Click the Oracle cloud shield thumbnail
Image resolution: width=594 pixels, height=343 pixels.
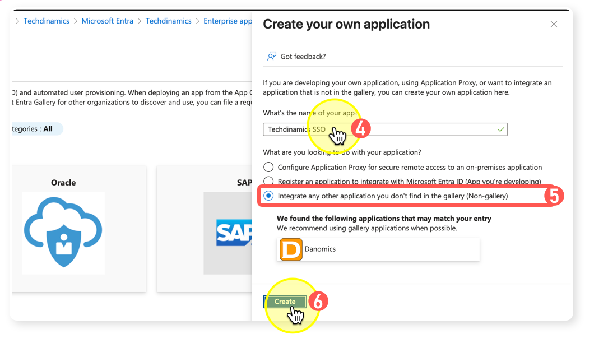coord(63,233)
